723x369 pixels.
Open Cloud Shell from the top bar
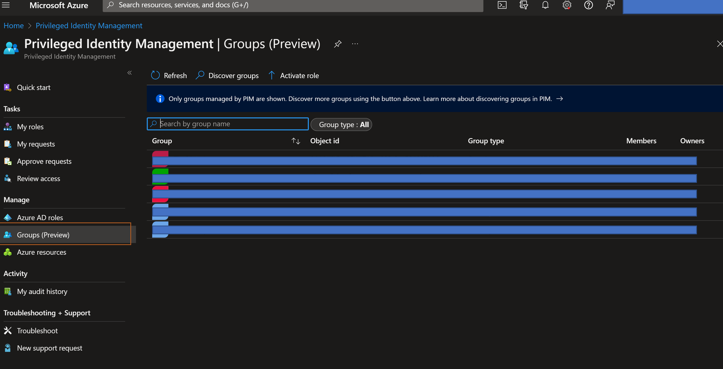tap(502, 5)
